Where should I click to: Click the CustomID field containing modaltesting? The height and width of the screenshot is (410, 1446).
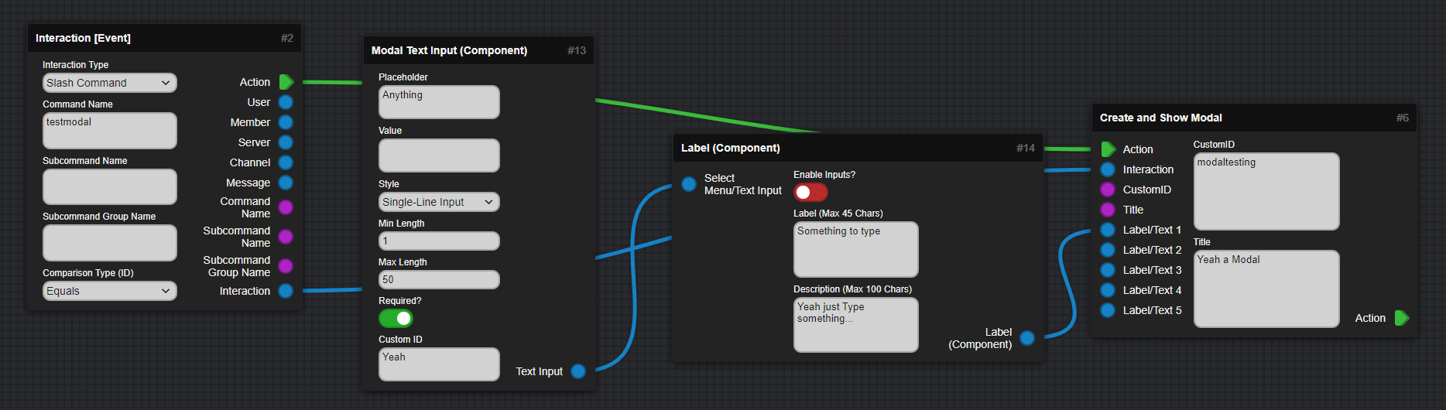point(1266,191)
